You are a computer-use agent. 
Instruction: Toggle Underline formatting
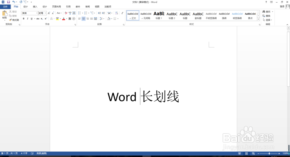pos(32,19)
